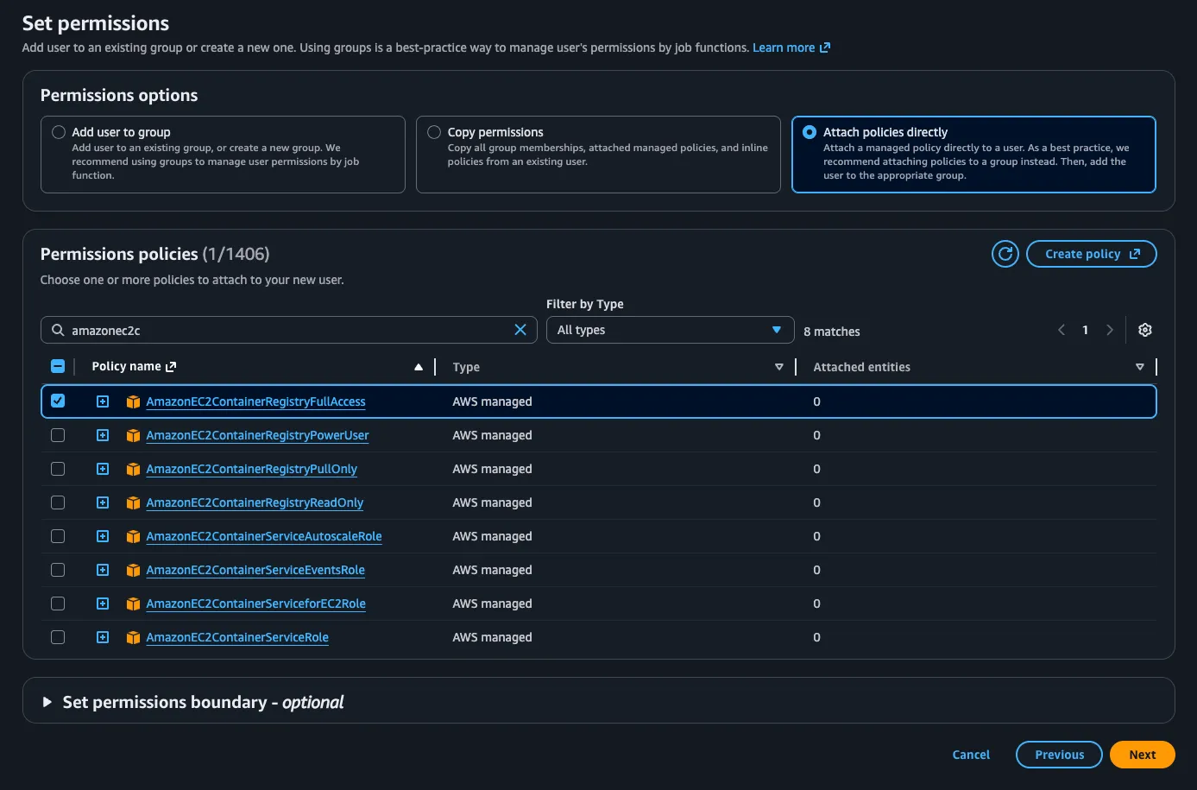This screenshot has width=1197, height=790.
Task: Go to previous page of policies
Action: coord(1062,330)
